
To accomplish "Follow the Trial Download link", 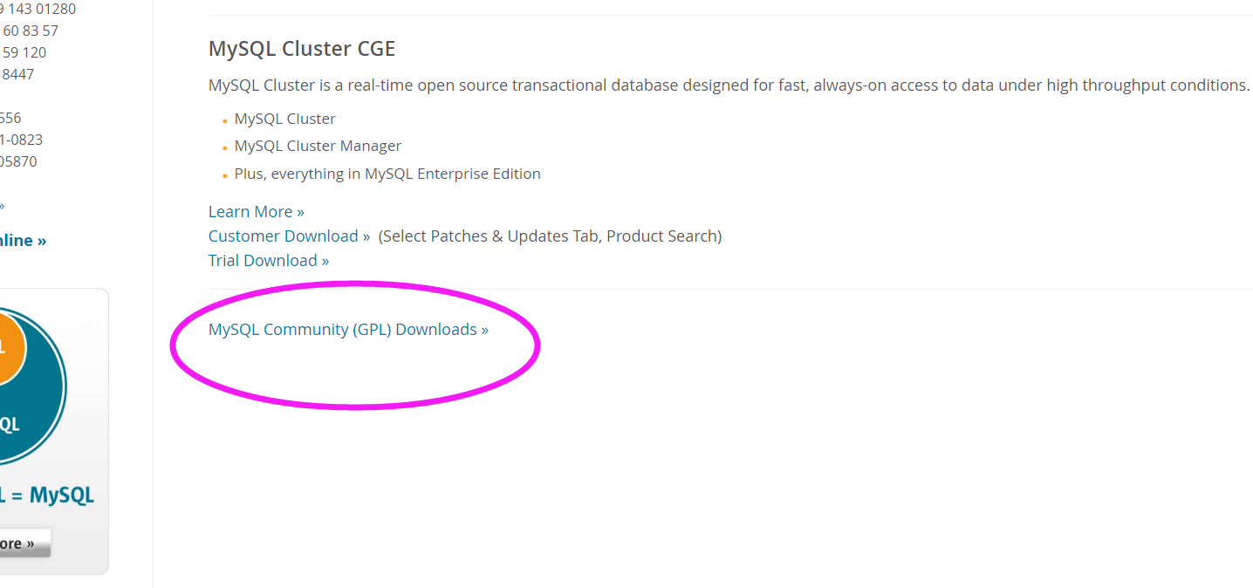I will pyautogui.click(x=269, y=261).
